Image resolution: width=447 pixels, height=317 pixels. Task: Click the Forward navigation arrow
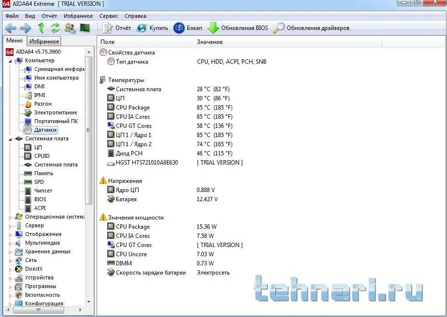point(26,28)
